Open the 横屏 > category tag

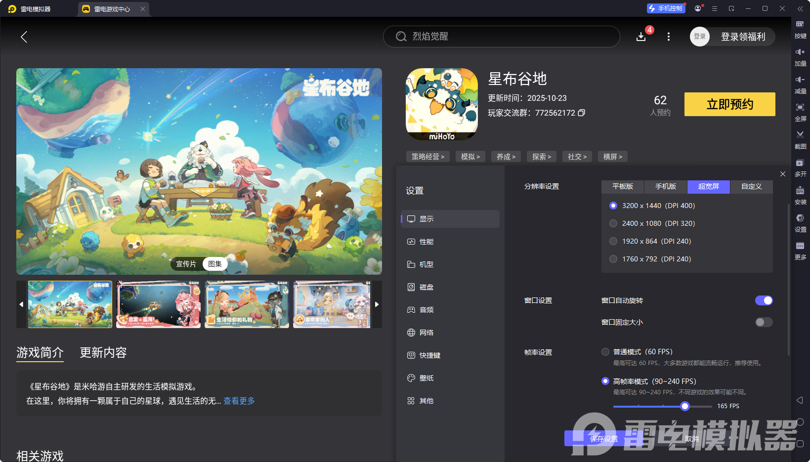click(x=613, y=157)
